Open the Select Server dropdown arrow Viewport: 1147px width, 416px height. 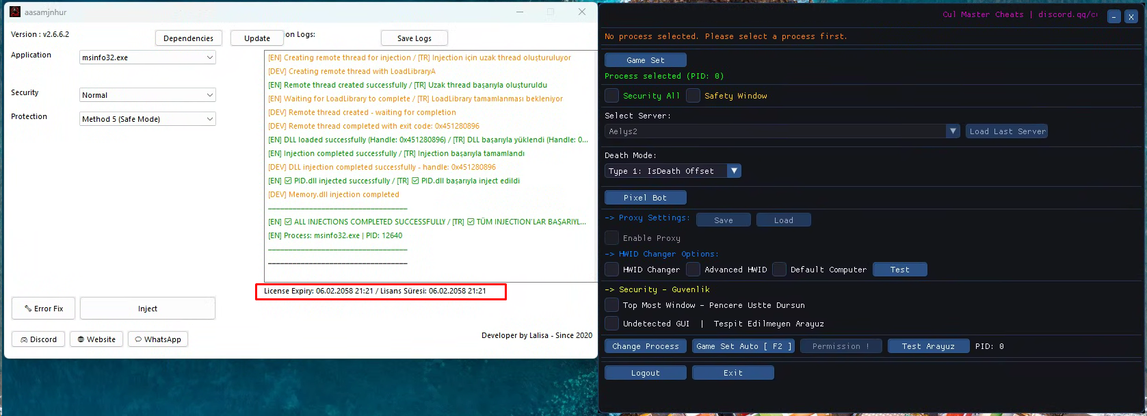click(953, 131)
